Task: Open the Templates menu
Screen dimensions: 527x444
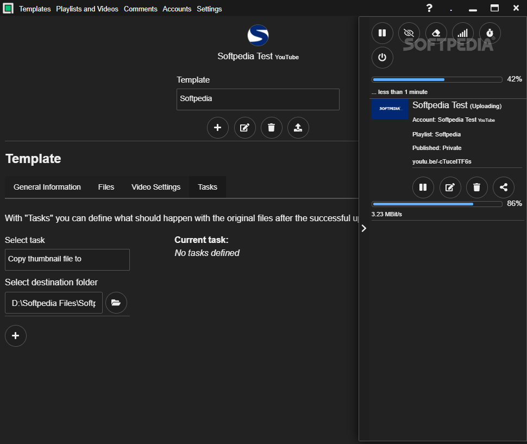Action: tap(35, 9)
